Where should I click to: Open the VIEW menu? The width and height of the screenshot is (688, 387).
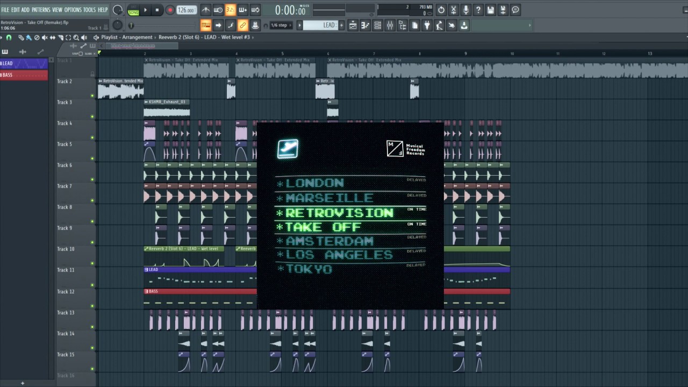[57, 10]
